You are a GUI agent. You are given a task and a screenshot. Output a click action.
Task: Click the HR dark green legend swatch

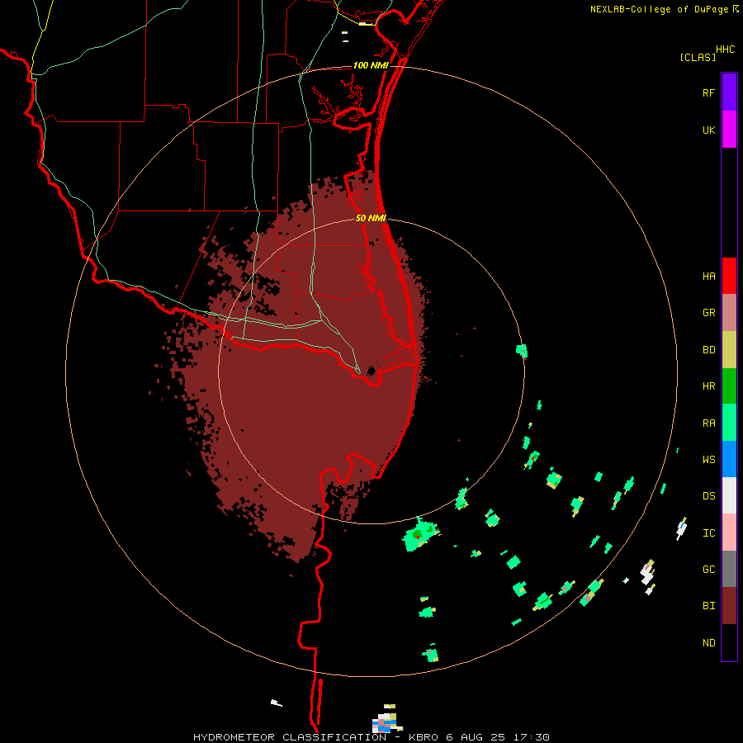[729, 386]
